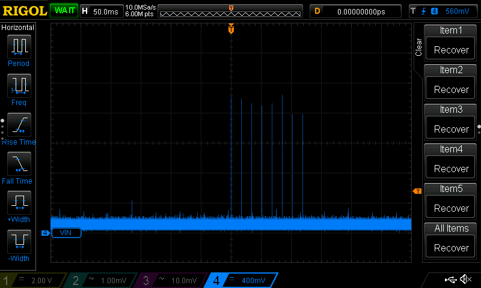Screen dimensions: 481x288
Task: Open the delay D time field
Action: click(x=355, y=11)
